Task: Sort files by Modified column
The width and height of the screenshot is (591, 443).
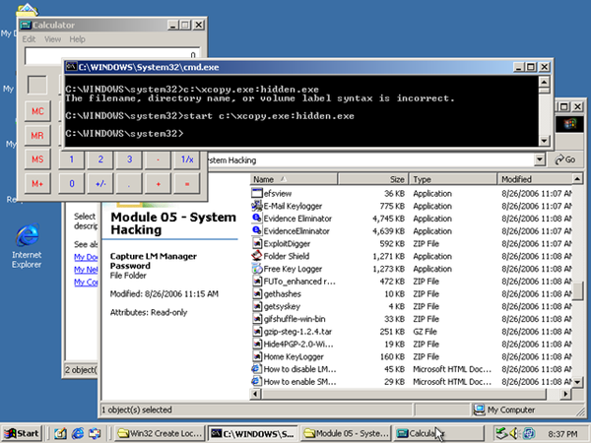Action: click(535, 179)
